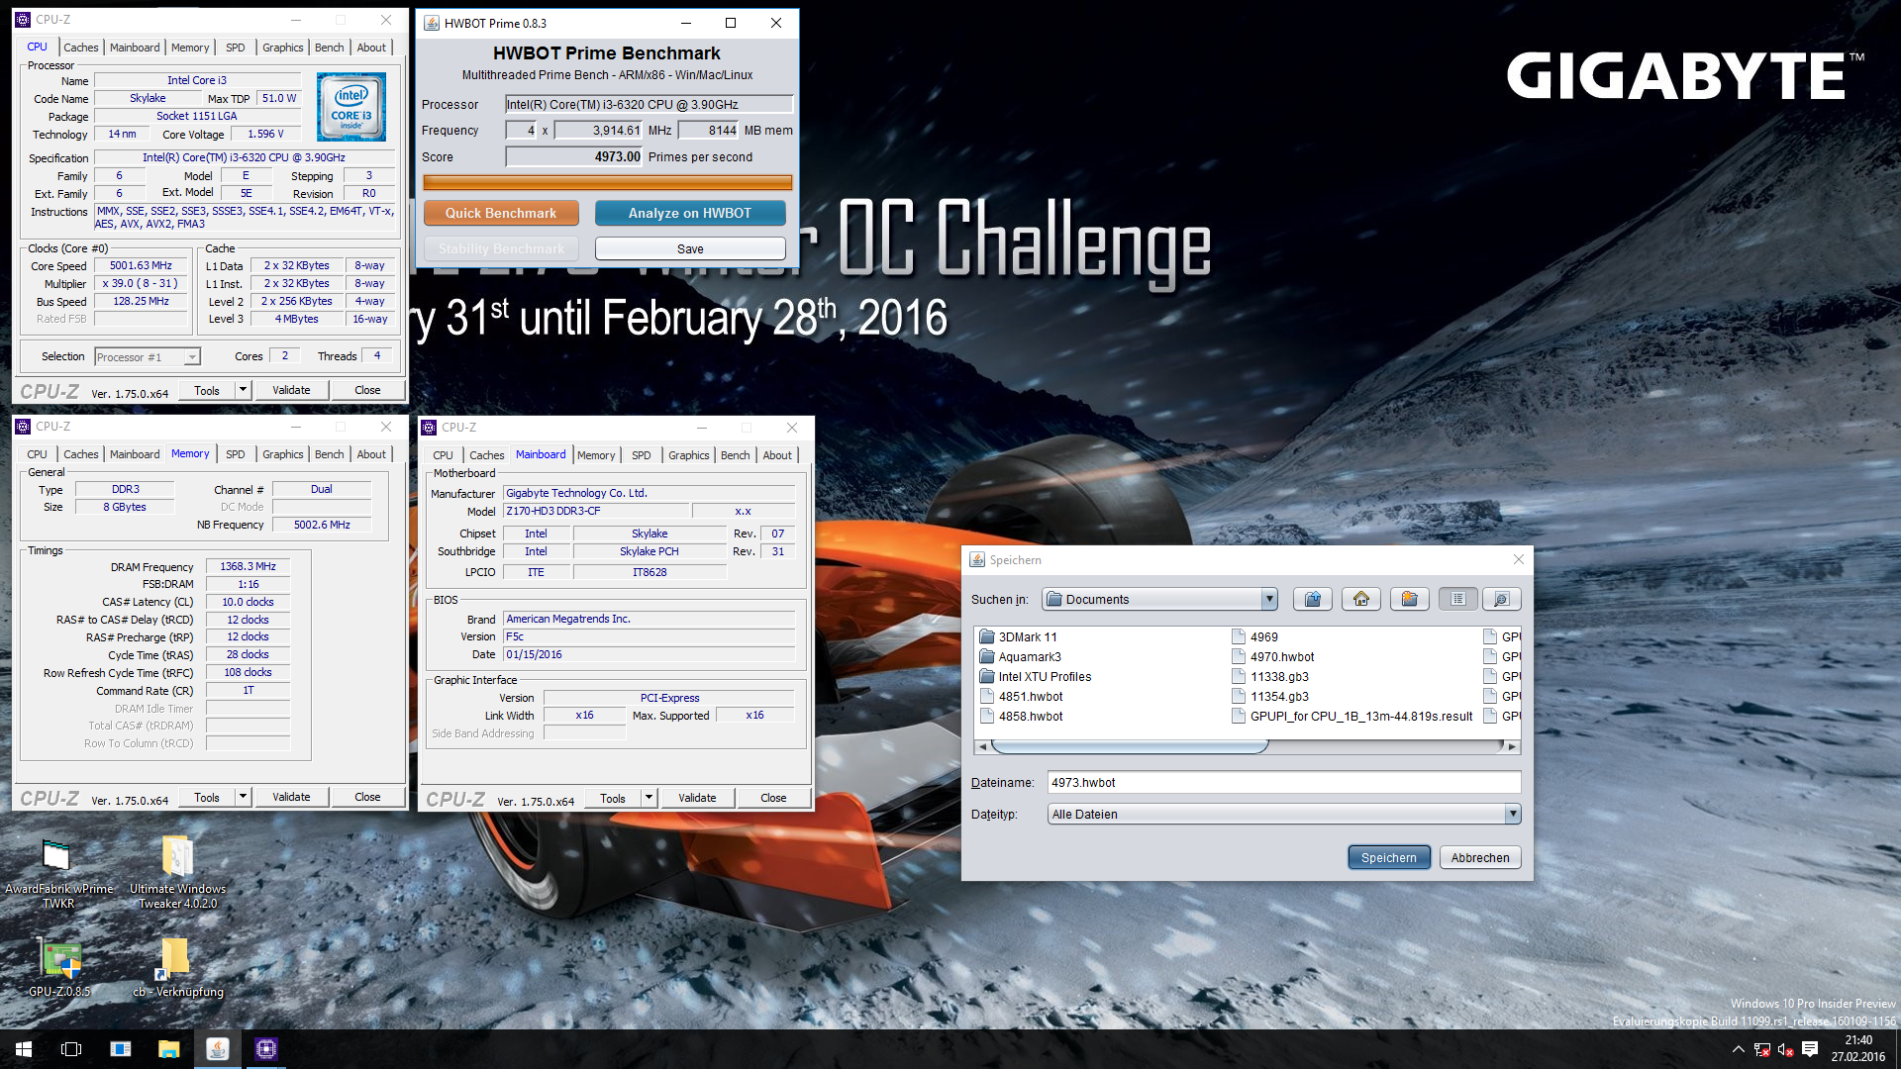Screen dimensions: 1901x1069
Task: Open Bench tab in top CPU-Z window
Action: [x=330, y=48]
